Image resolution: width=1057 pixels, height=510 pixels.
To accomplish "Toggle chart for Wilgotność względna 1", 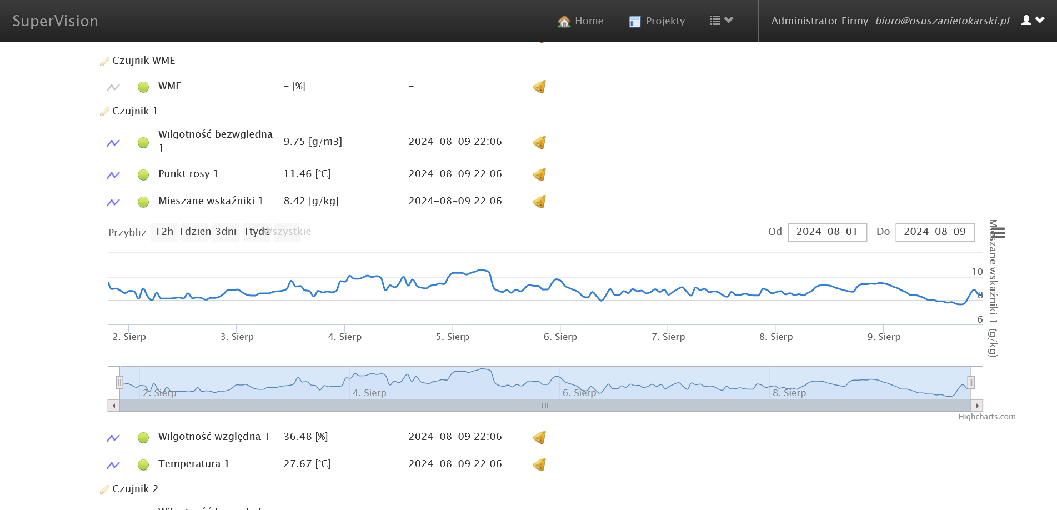I will [x=113, y=438].
